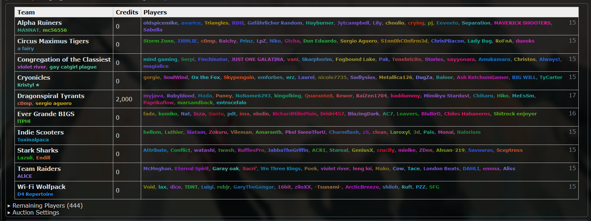Viewport: 591px width, 221px height.
Task: Click the Credits column header
Action: [127, 12]
